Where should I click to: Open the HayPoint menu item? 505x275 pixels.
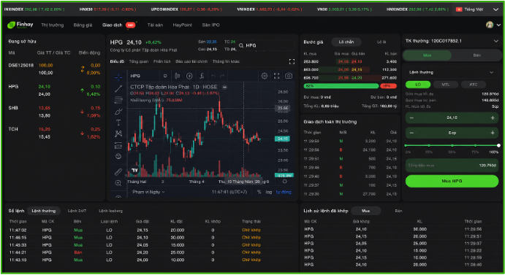point(182,25)
